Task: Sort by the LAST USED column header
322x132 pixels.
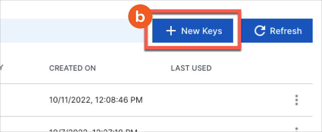Action: (x=191, y=68)
